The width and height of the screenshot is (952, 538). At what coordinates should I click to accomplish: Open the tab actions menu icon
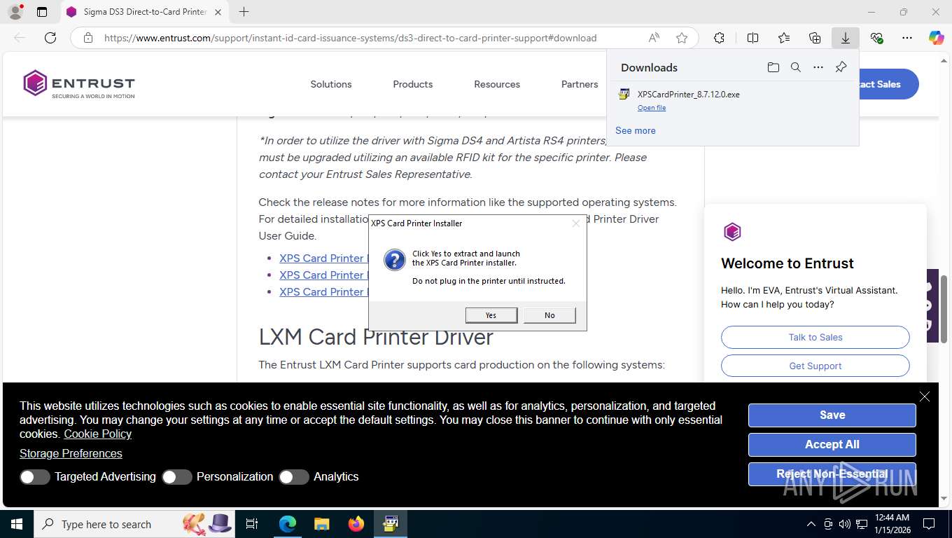pos(42,12)
